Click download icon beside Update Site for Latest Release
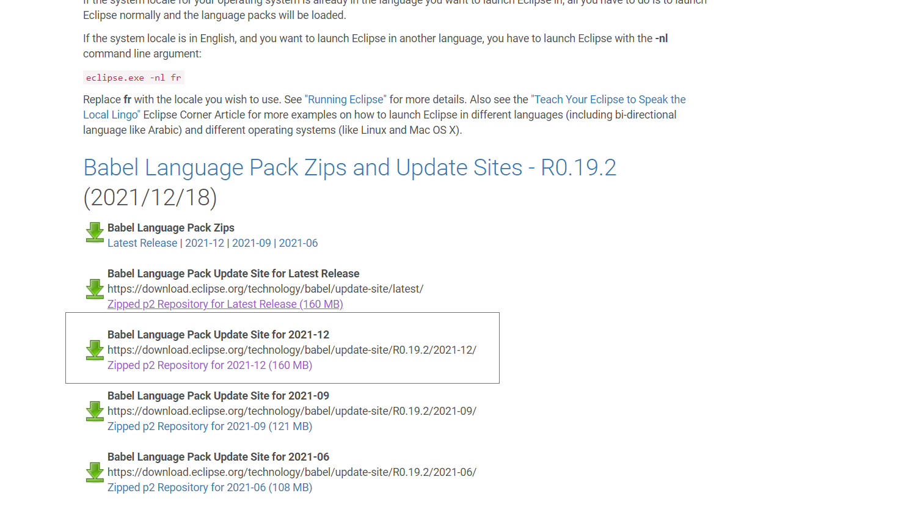Image resolution: width=904 pixels, height=515 pixels. 95,289
